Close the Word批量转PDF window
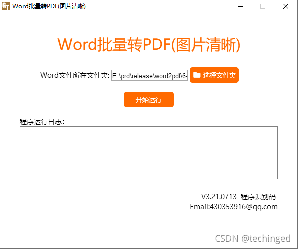The width and height of the screenshot is (298, 249). point(286,6)
